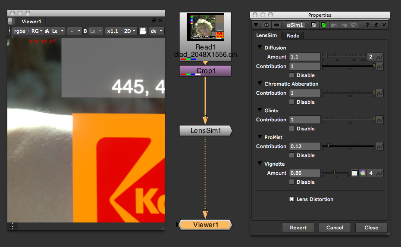
Task: Float the Properties panel
Action: pos(376,25)
